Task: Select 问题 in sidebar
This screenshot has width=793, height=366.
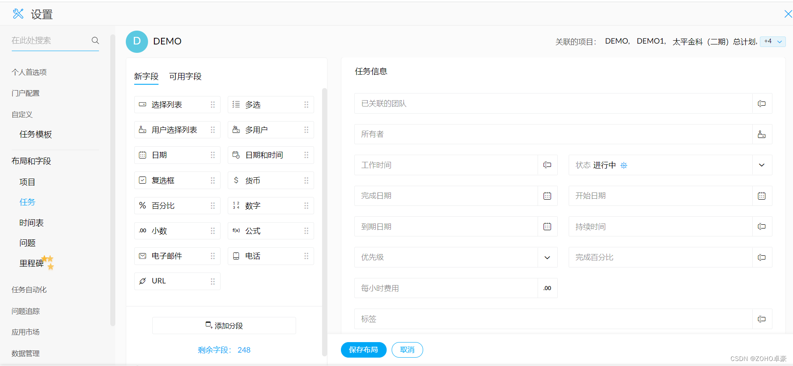Action: [x=27, y=243]
